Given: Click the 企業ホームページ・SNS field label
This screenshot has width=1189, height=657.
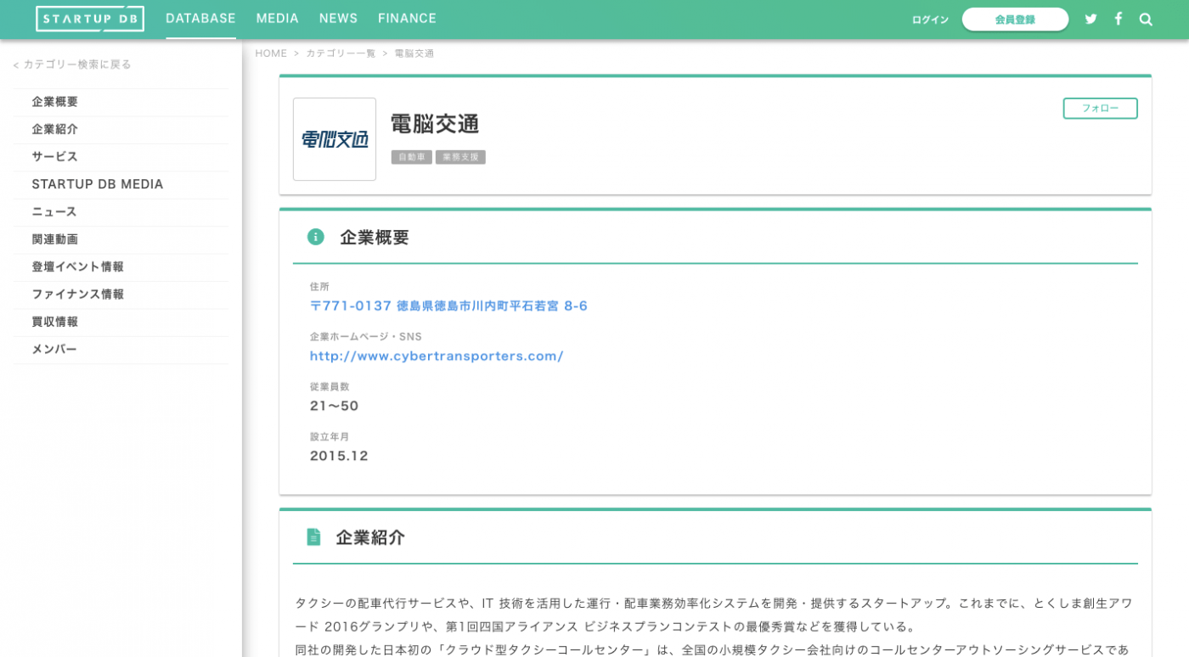Looking at the screenshot, I should point(365,337).
